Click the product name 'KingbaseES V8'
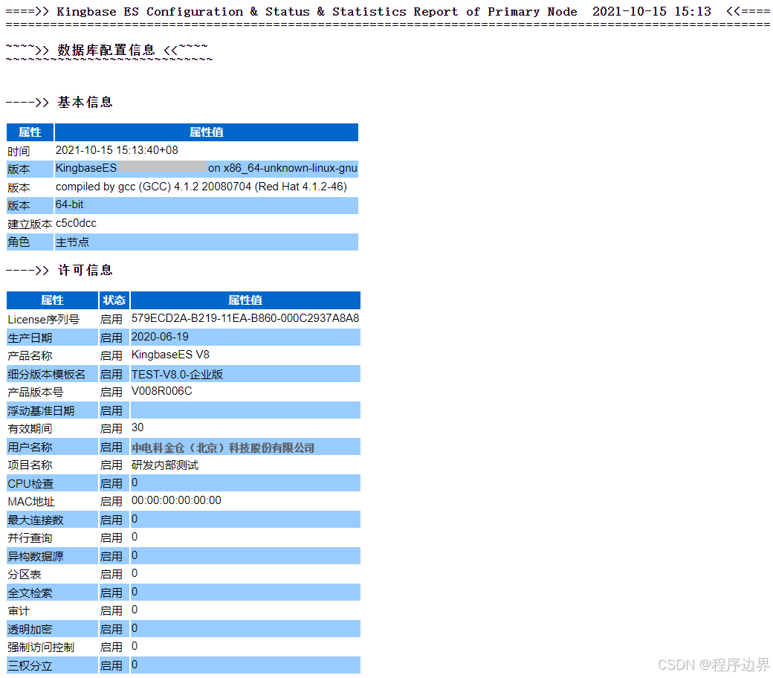Image resolution: width=773 pixels, height=678 pixels. tap(170, 355)
